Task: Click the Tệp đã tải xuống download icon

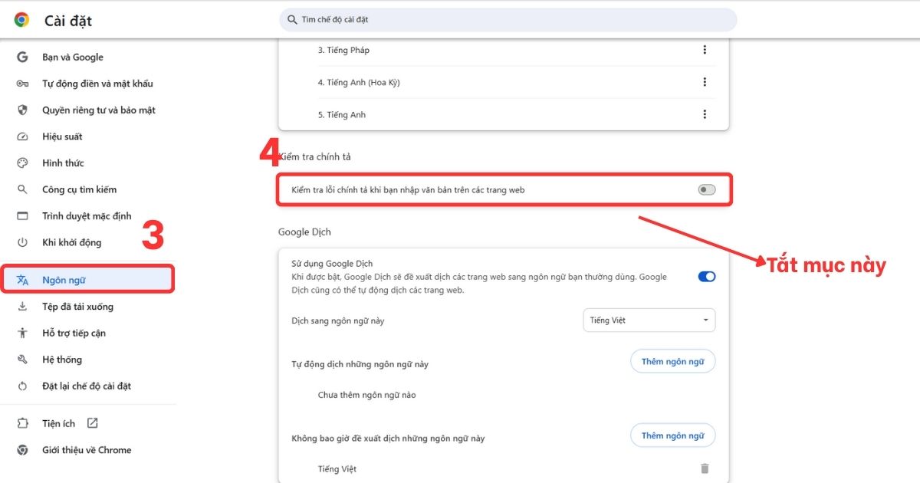Action: tap(23, 306)
